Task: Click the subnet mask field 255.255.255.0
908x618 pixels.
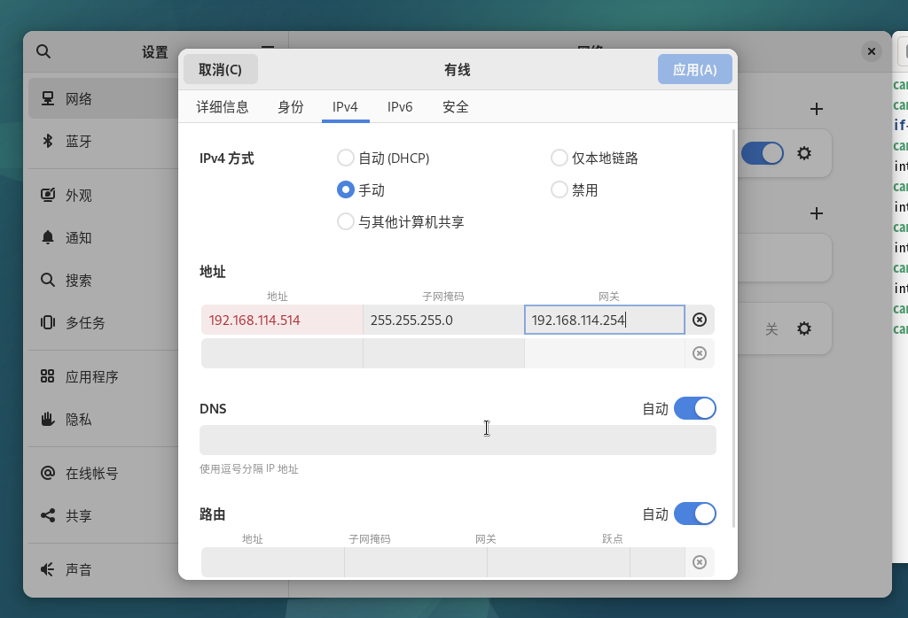Action: click(443, 320)
